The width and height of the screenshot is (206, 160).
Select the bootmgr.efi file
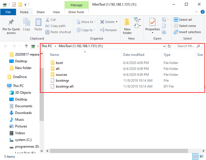(62, 86)
